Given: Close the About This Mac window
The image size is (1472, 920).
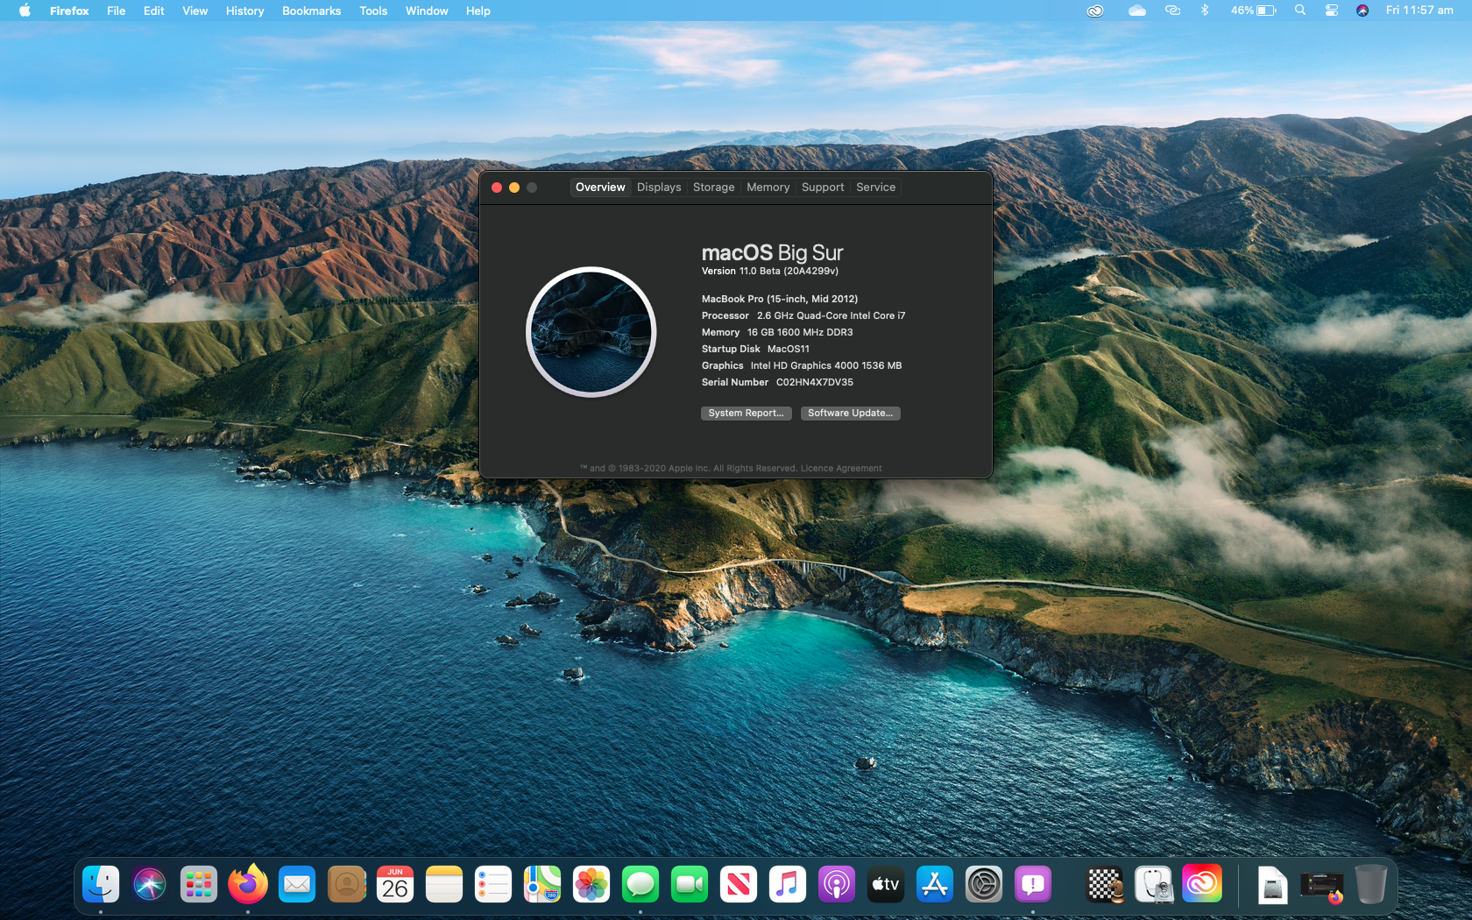Looking at the screenshot, I should pos(497,188).
